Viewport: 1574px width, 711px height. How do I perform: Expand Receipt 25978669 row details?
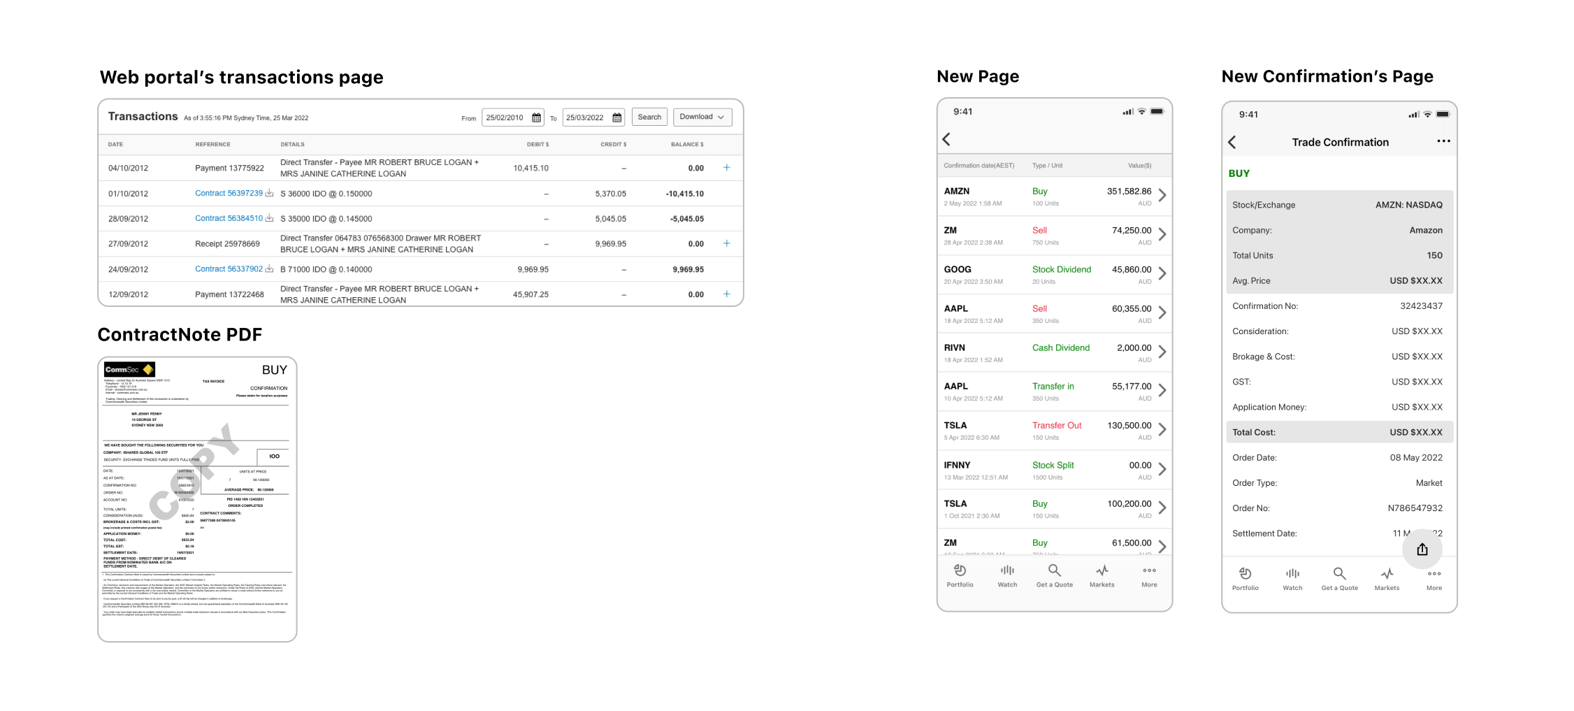pos(726,243)
